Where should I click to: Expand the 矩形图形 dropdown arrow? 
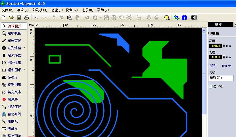(x=24, y=70)
